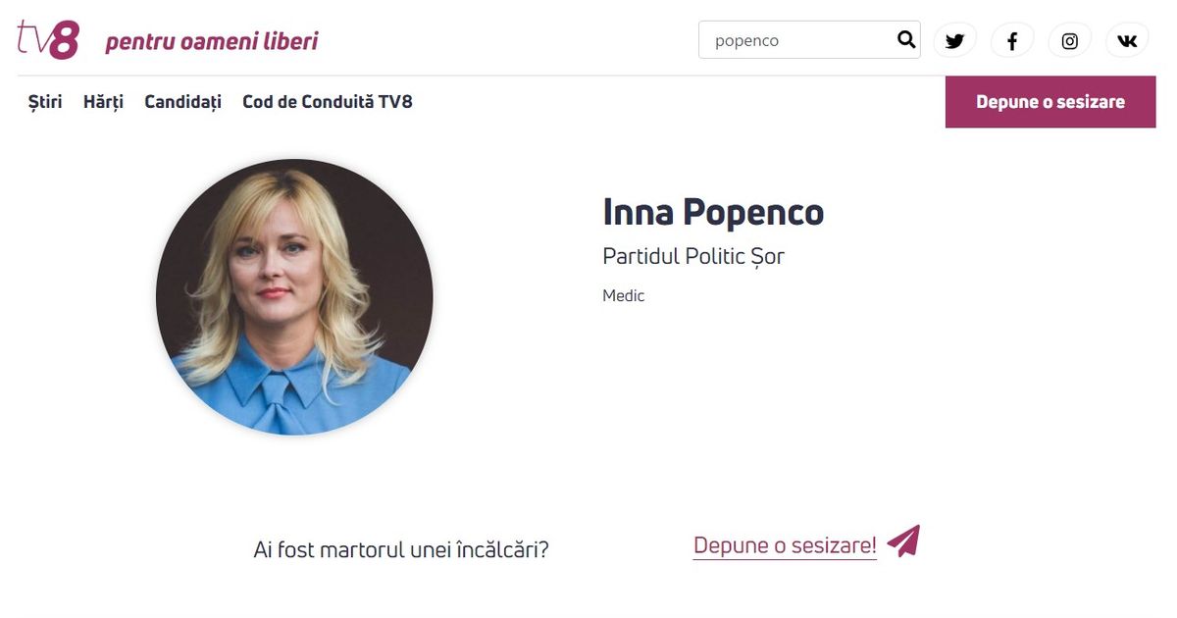Click the 'Partidul Politic Șor' party text
1177x618 pixels.
tap(693, 257)
